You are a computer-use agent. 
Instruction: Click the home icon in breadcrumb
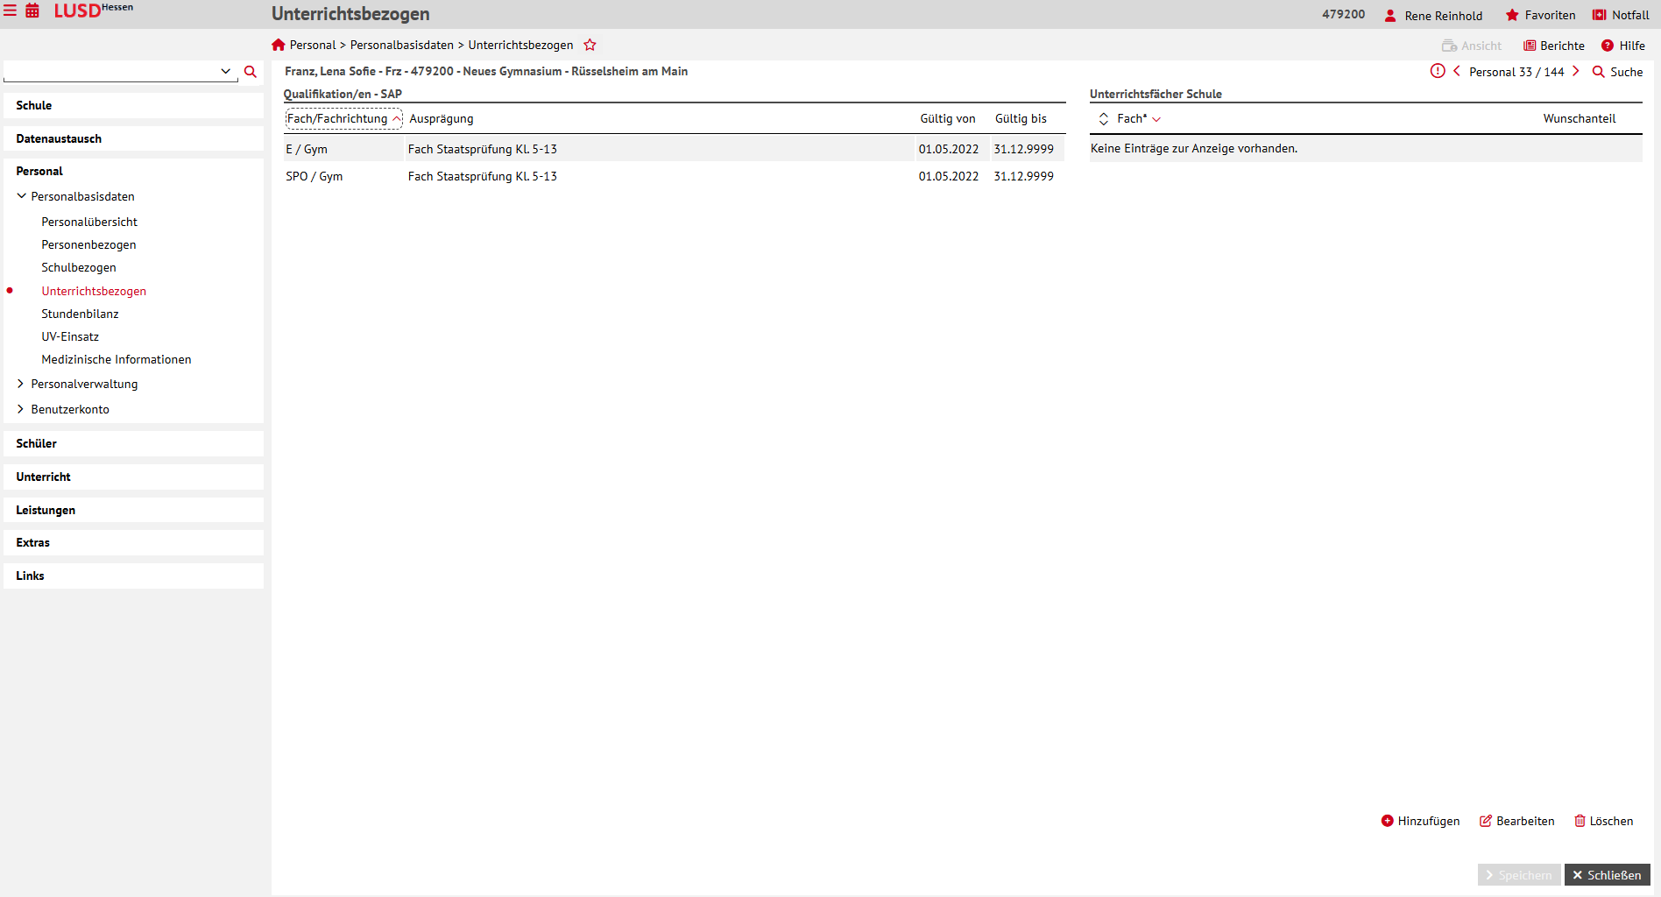coord(279,45)
